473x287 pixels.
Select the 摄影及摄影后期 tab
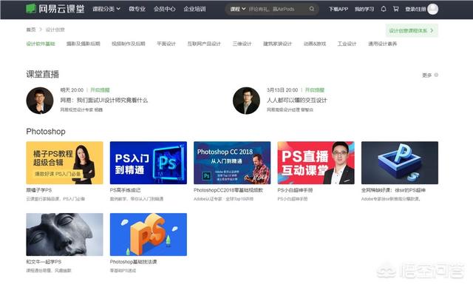(x=83, y=44)
